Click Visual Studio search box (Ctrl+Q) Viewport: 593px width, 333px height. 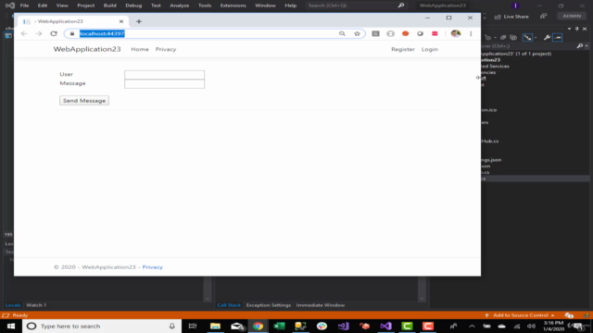356,6
